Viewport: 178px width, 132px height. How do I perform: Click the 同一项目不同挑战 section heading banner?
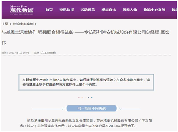tap(91, 108)
